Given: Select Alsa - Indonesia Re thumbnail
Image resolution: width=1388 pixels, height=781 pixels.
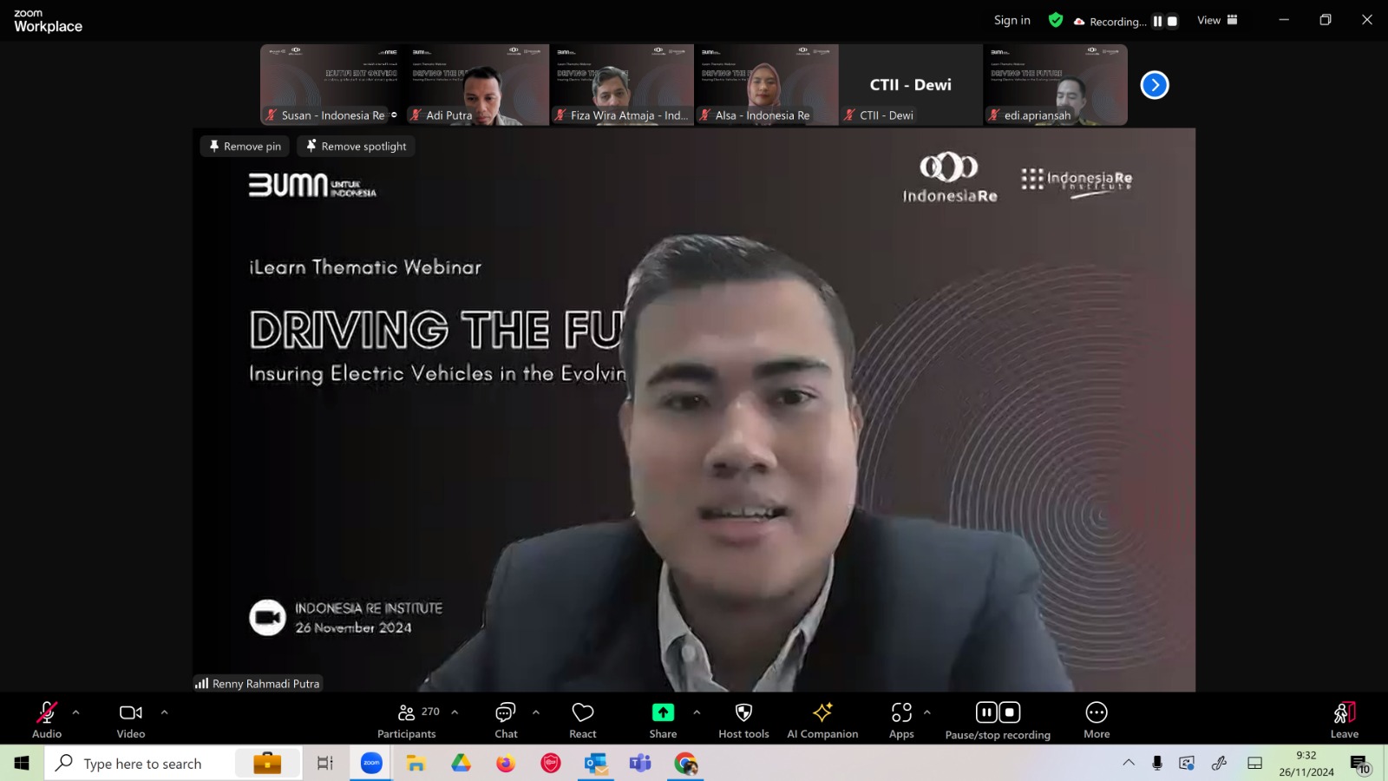Looking at the screenshot, I should click(x=767, y=85).
